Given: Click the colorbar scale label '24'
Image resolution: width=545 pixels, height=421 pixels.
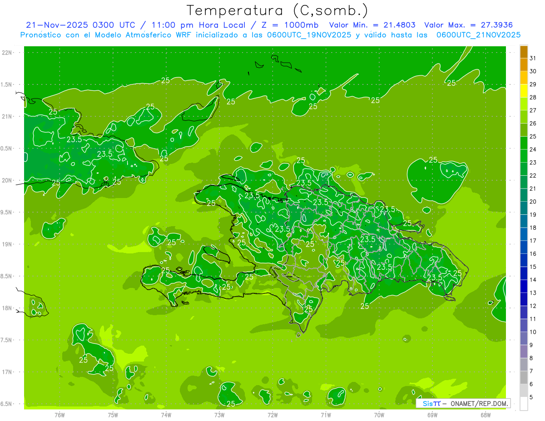Looking at the screenshot, I should pos(533,149).
